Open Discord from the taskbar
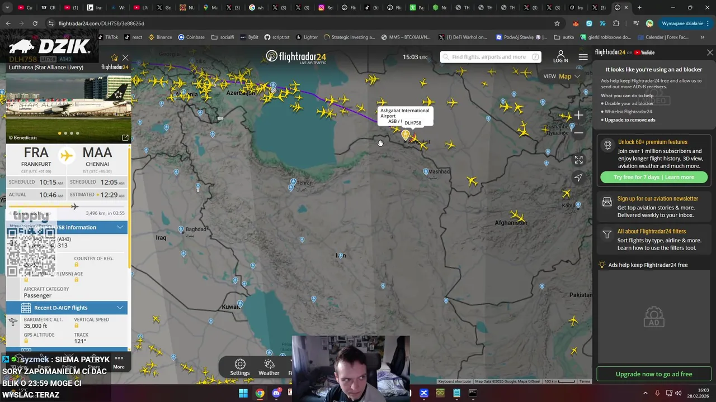This screenshot has width=716, height=402. [x=276, y=393]
